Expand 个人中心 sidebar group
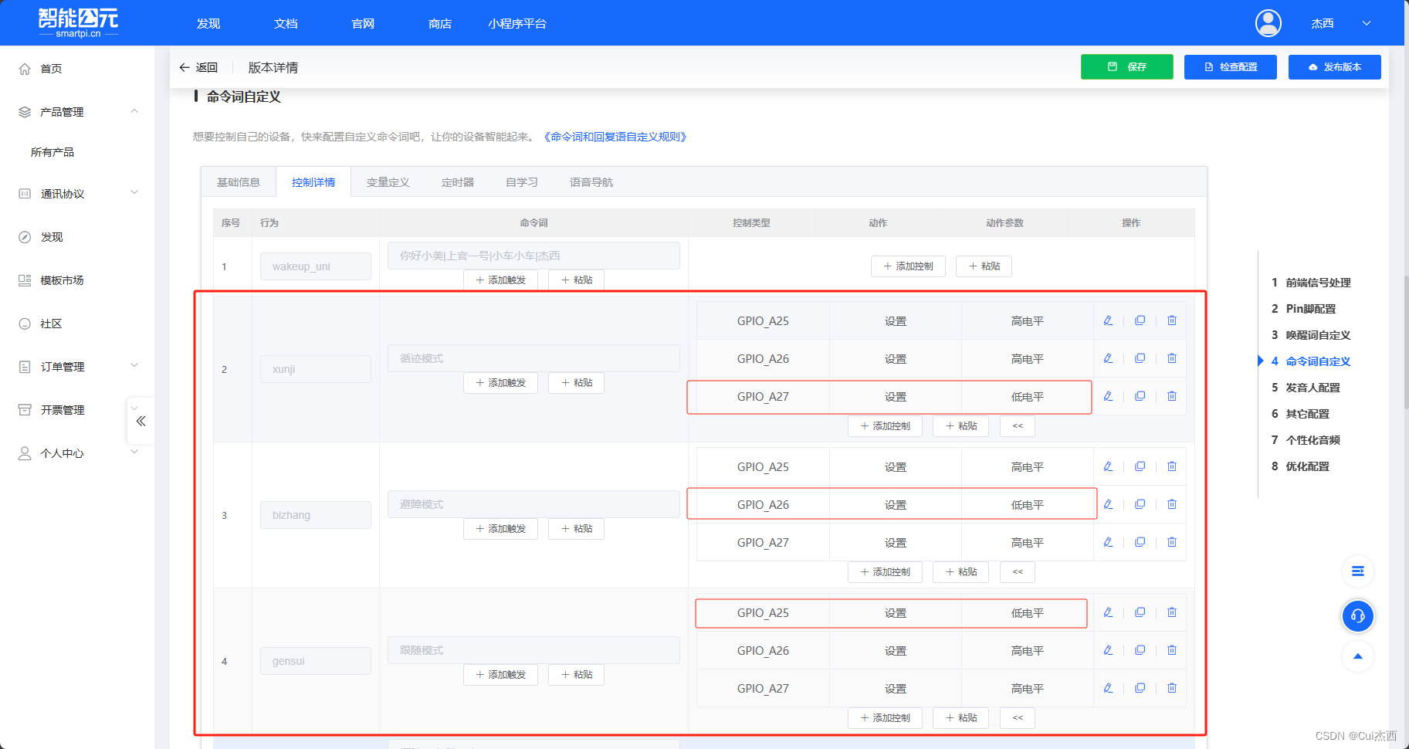Screen dimensions: 1409x749 coord(134,452)
